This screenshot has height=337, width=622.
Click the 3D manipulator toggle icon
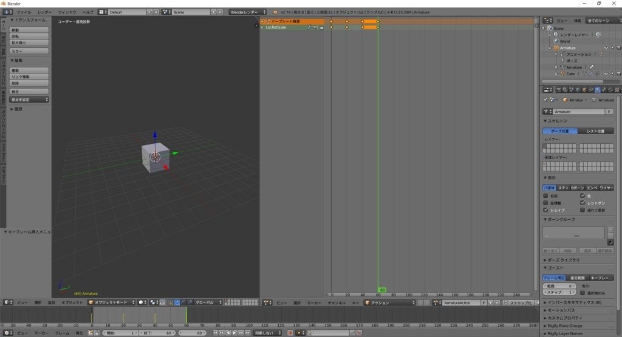click(x=171, y=302)
